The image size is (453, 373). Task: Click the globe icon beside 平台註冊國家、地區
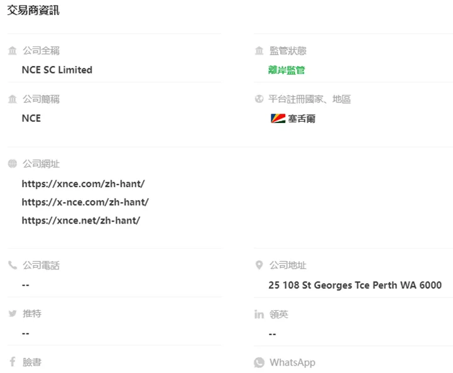point(259,99)
